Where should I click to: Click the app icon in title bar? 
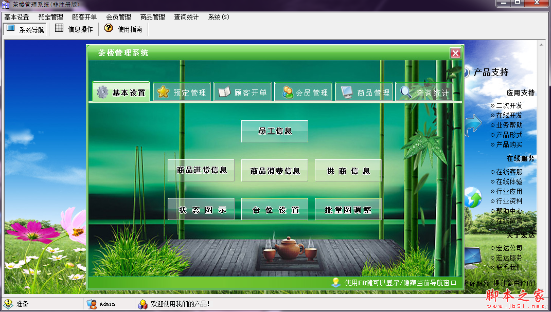(6, 5)
